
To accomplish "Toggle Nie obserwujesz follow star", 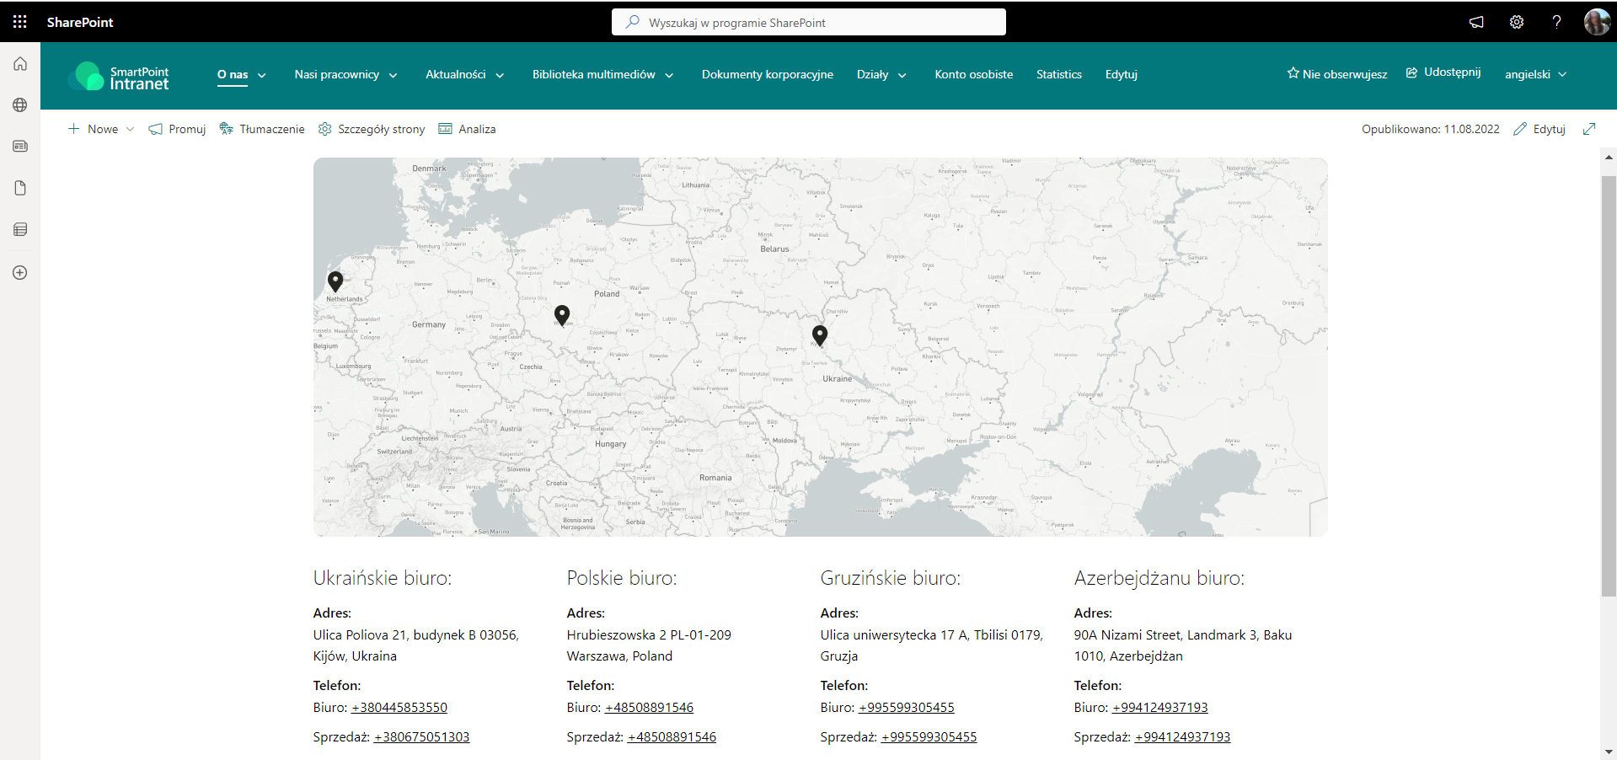I will tap(1336, 74).
